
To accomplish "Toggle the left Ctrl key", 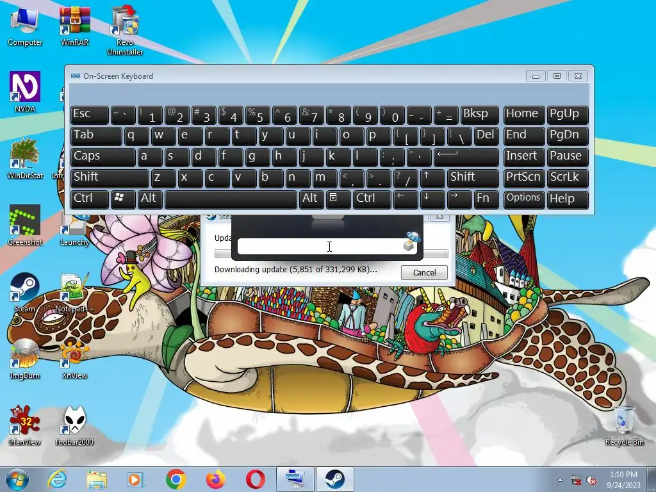I will 90,199.
